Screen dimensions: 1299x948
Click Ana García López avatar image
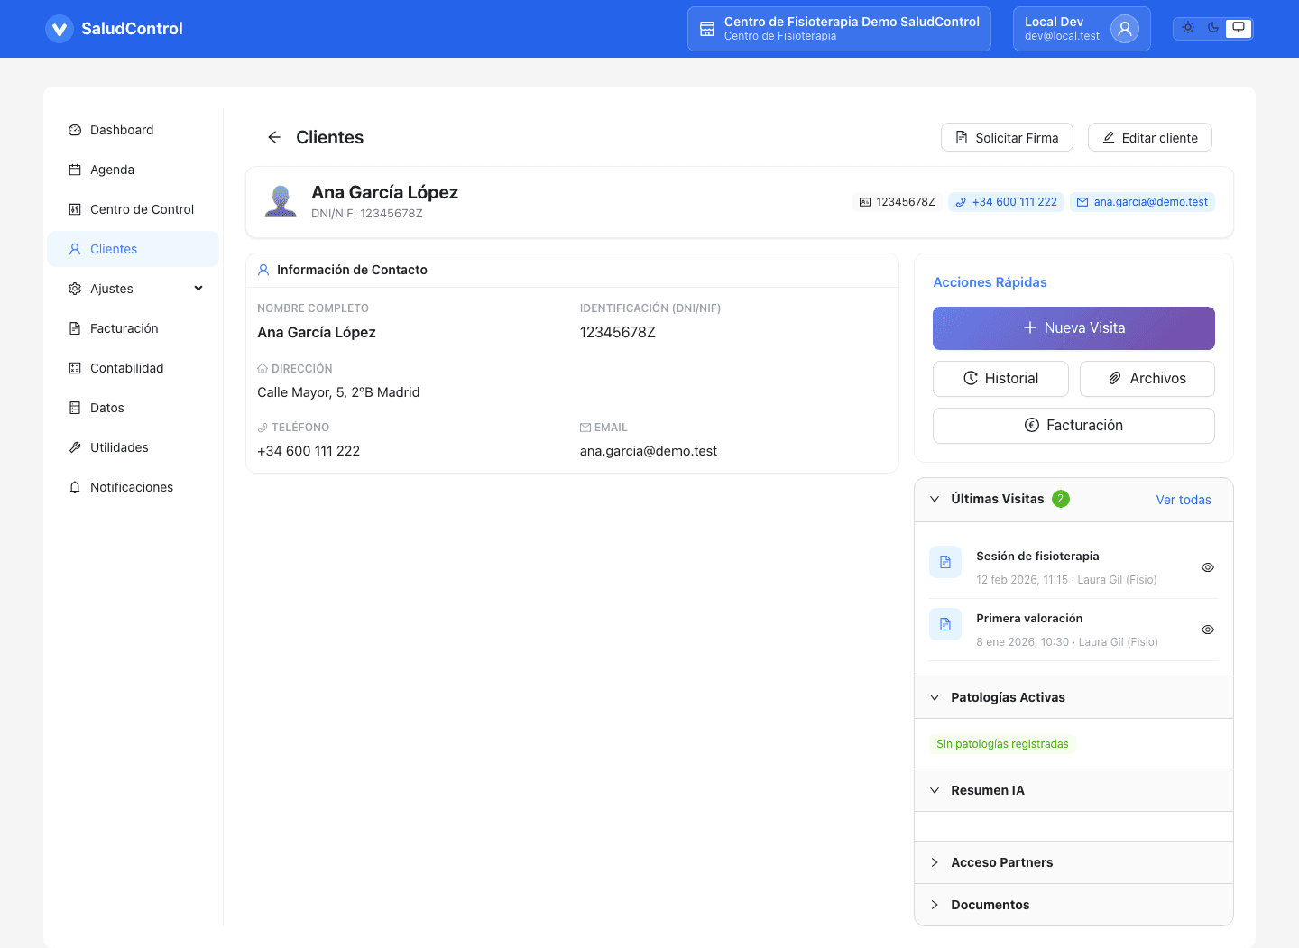(281, 201)
